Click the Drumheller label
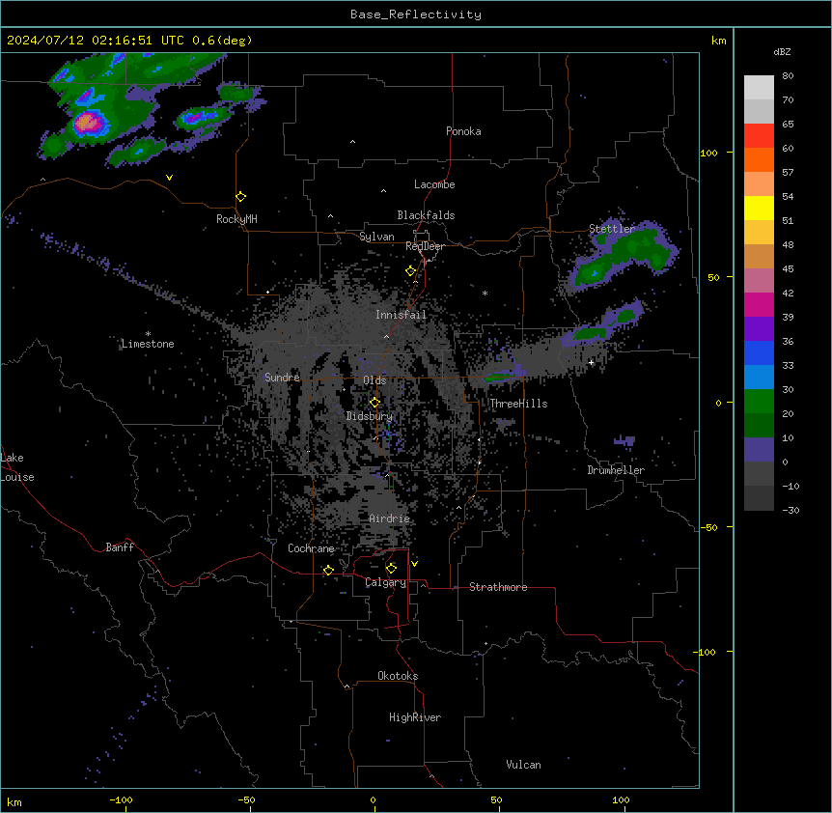This screenshot has height=813, width=832. pos(616,470)
